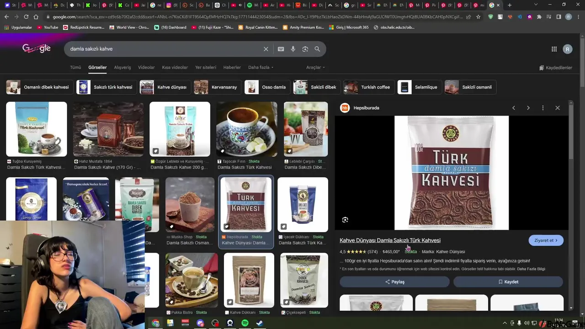This screenshot has width=585, height=329.
Task: Click the Paylaş share button
Action: coord(394,282)
